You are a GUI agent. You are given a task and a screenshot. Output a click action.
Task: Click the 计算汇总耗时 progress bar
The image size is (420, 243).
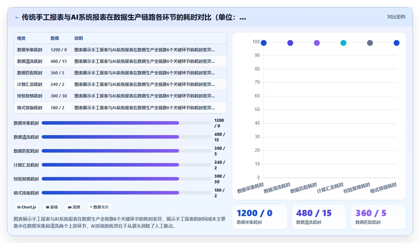[x=127, y=165]
